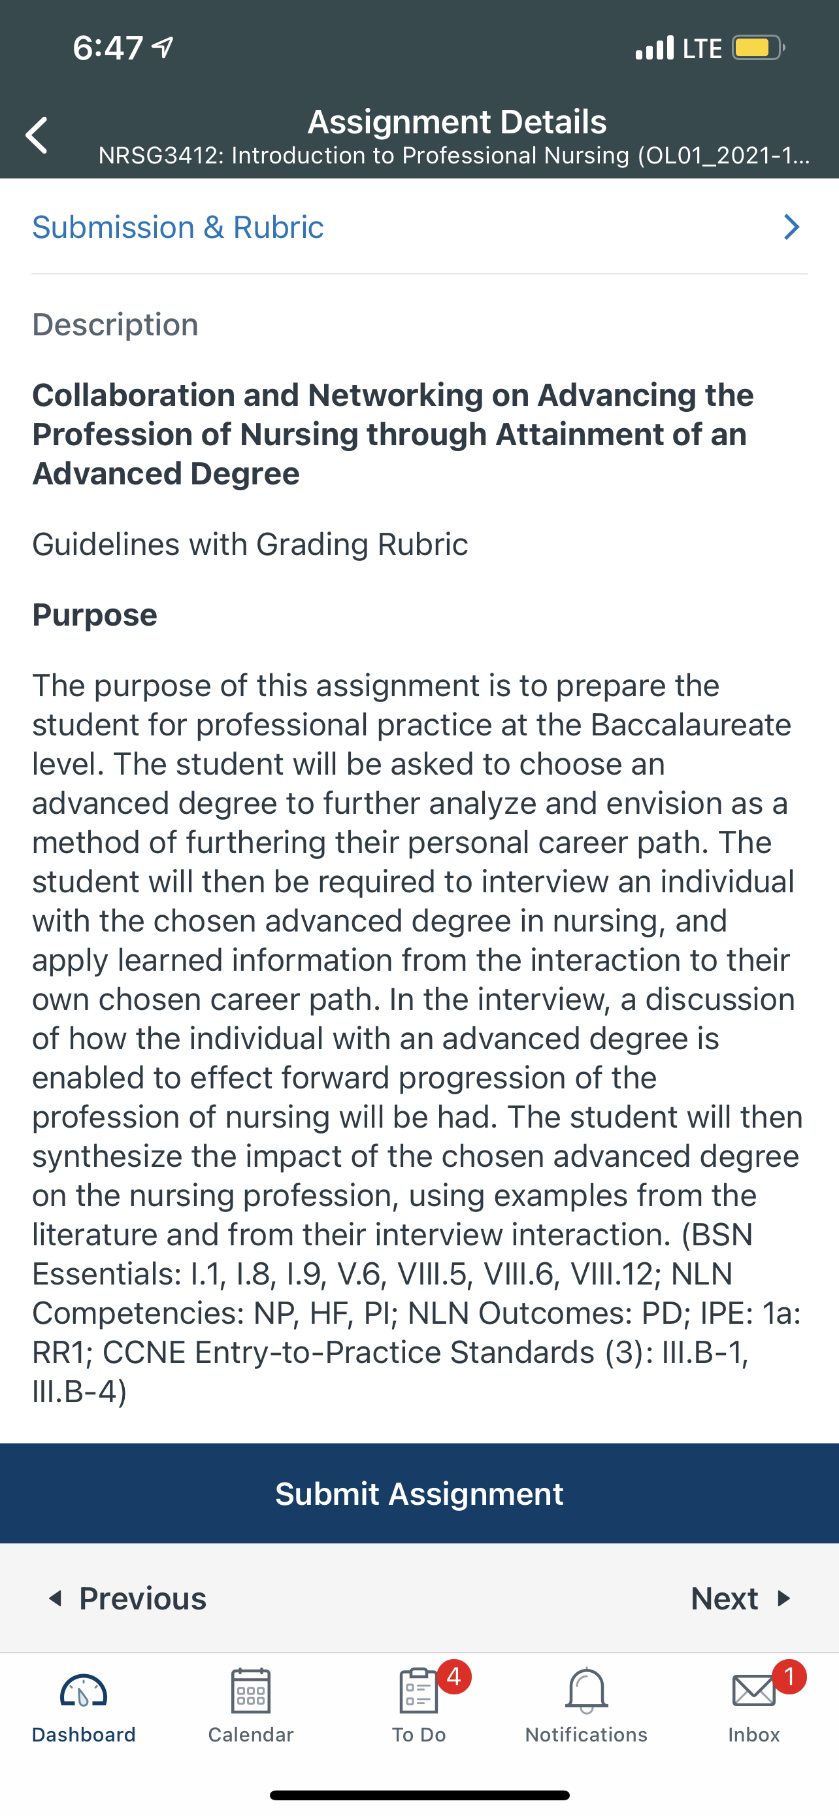
Task: Select the Calendar tab label
Action: (x=251, y=1734)
